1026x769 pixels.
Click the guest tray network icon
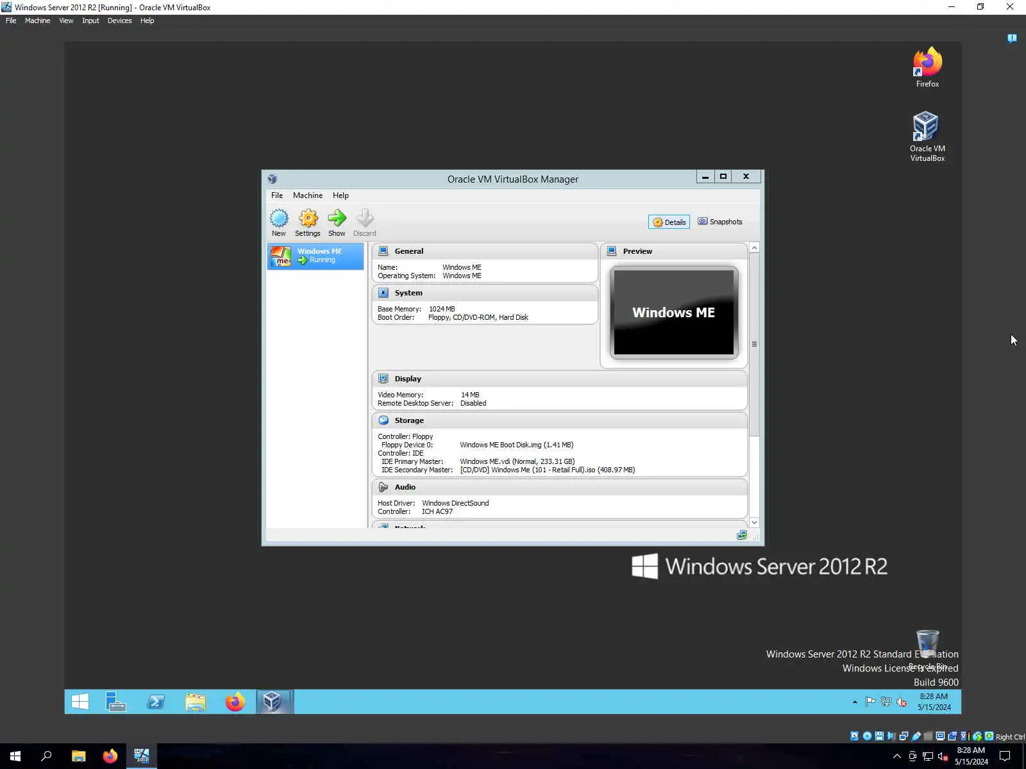point(886,702)
